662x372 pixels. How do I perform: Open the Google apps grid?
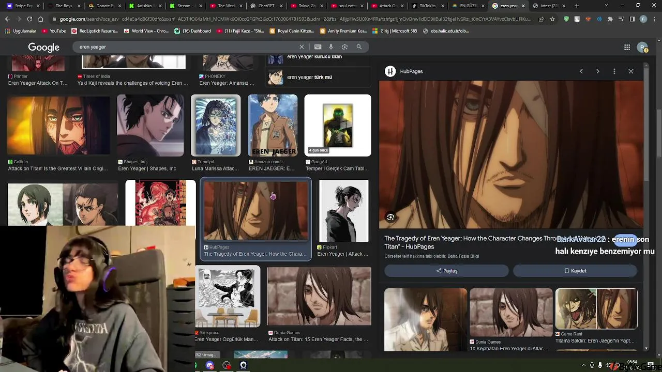tap(627, 48)
